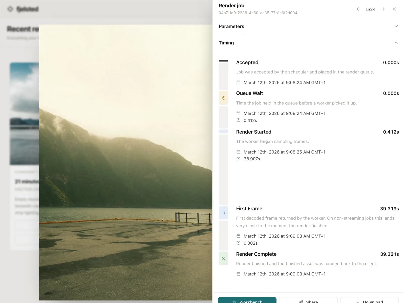Click the calendar icon beside Accepted timestamp
404x303 pixels.
tap(238, 82)
